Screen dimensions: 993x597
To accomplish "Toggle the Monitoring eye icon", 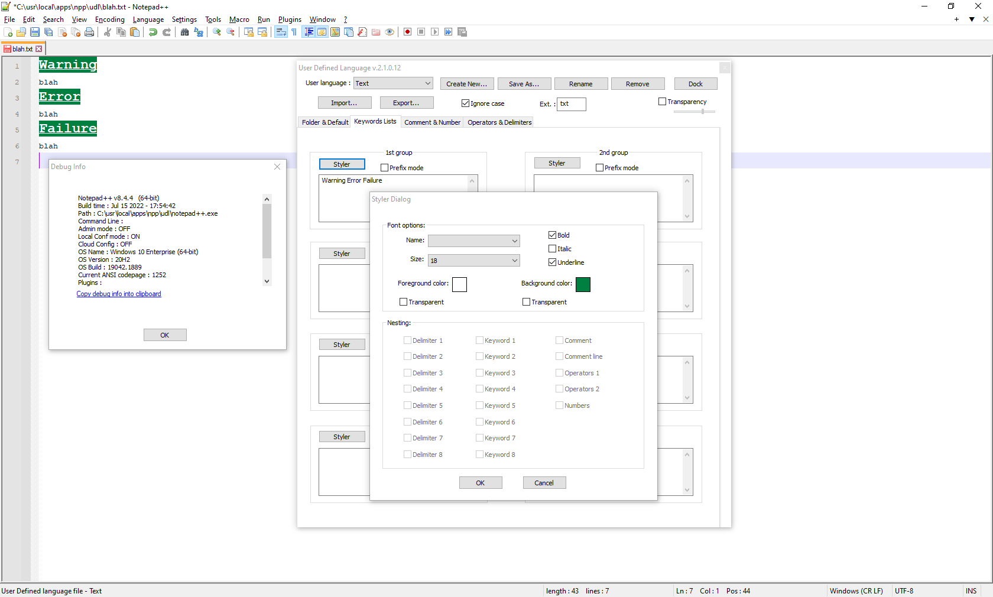I will point(390,32).
